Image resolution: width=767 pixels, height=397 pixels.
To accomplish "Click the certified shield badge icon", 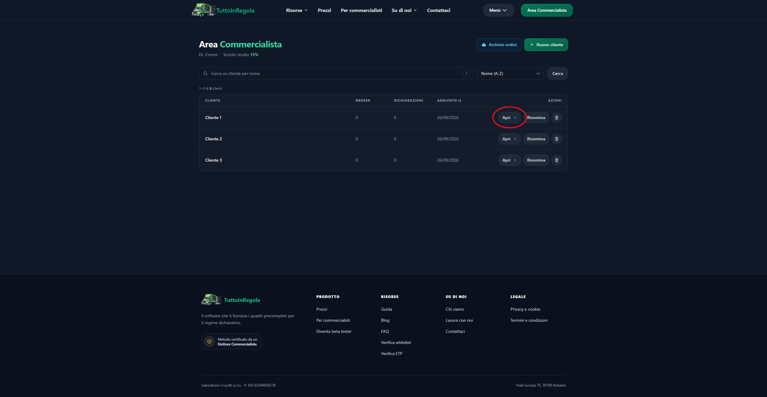I will pos(209,342).
